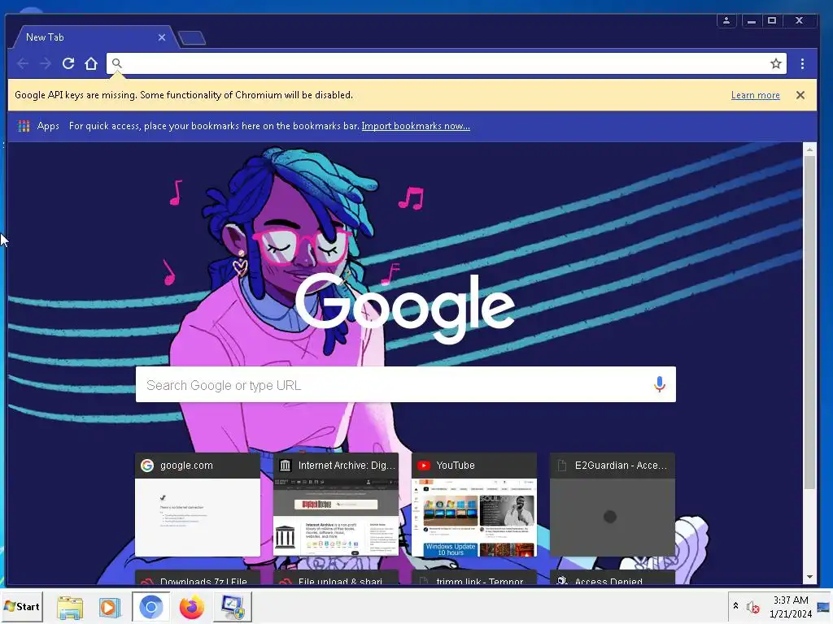Screen dimensions: 833x624
Task: Minimize the Chromium window
Action: pyautogui.click(x=751, y=20)
